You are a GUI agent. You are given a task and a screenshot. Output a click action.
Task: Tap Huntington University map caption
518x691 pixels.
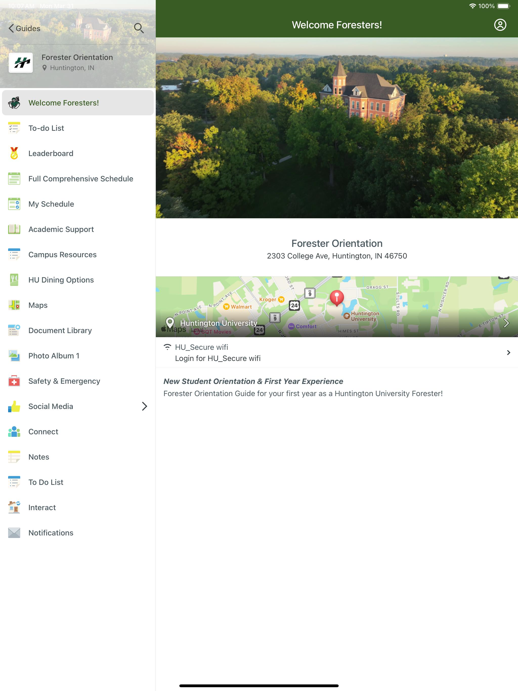click(x=219, y=323)
